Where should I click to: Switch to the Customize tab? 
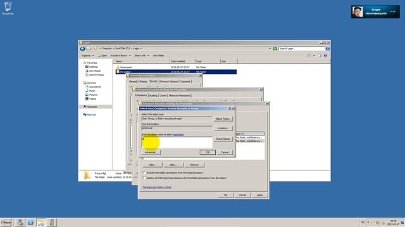pos(185,81)
